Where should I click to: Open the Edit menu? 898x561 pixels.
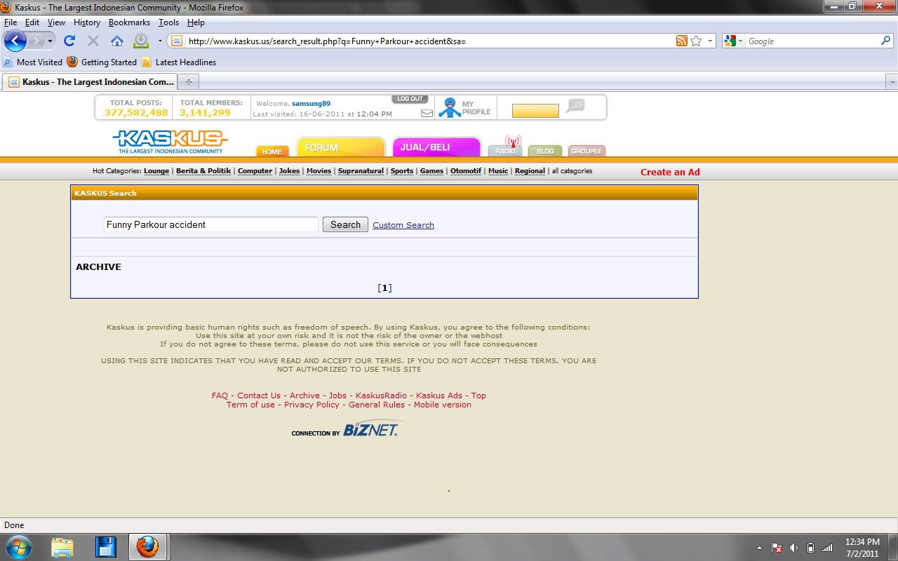pyautogui.click(x=32, y=22)
